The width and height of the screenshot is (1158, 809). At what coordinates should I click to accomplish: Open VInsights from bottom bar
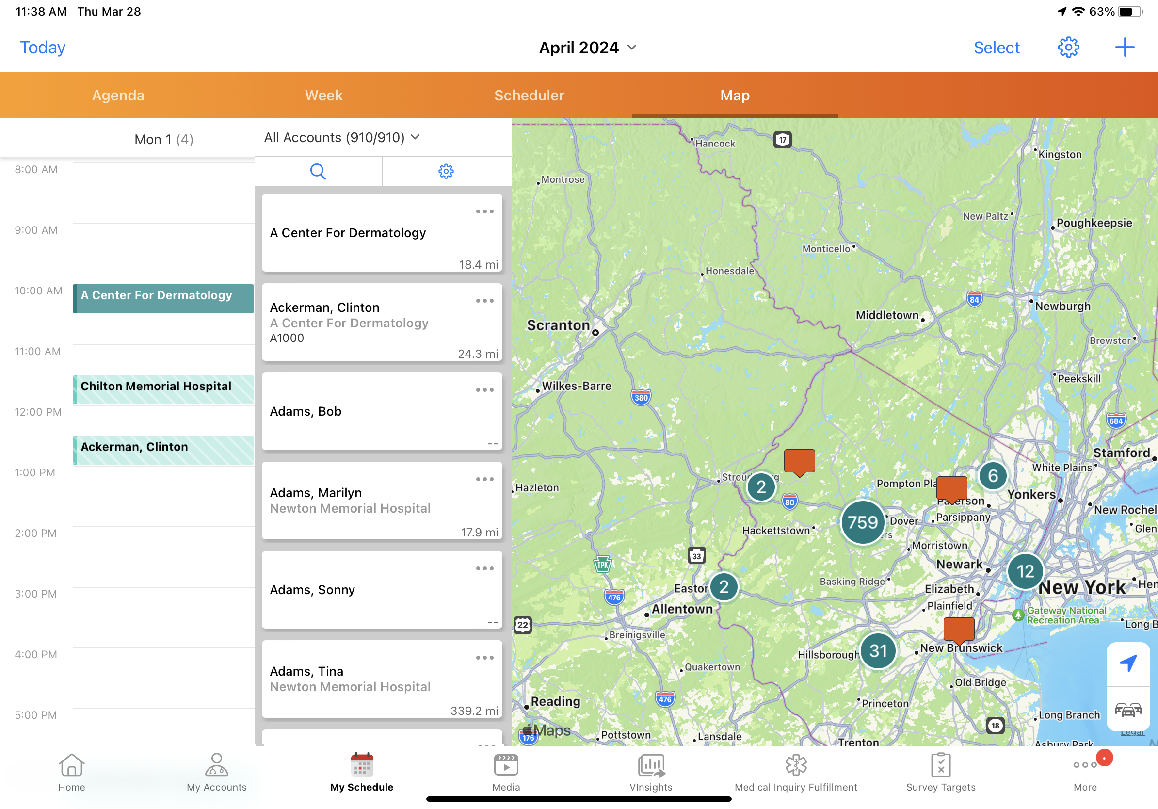pos(651,772)
